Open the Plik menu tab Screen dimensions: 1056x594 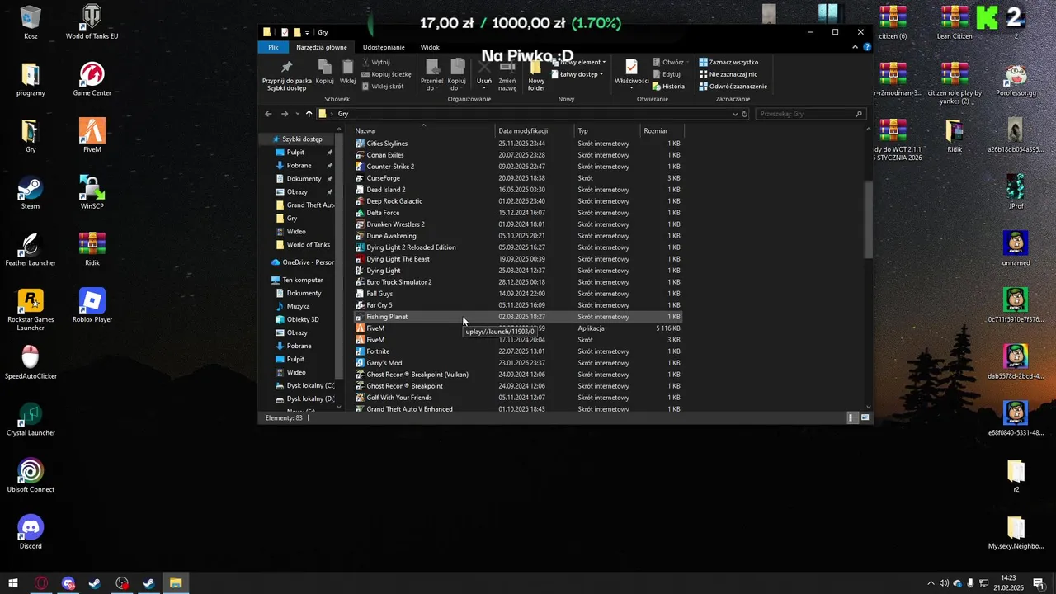click(273, 47)
